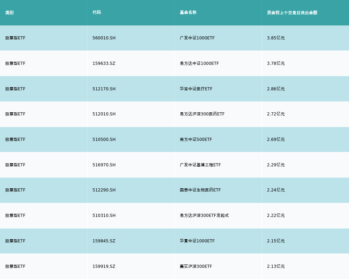Click the 基金名称 column header
The height and width of the screenshot is (279, 349).
[188, 13]
